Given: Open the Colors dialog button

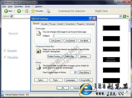Looking at the screenshot, I should tap(41, 80).
